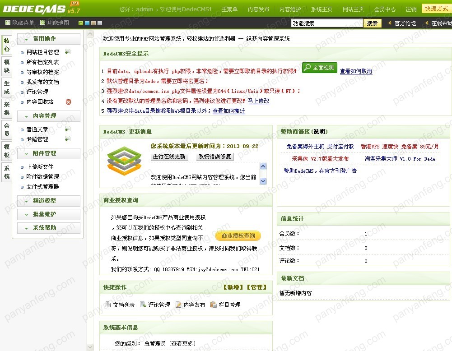This screenshot has height=351, width=452.
Task: Click the green 全面检测 button
Action: [320, 68]
